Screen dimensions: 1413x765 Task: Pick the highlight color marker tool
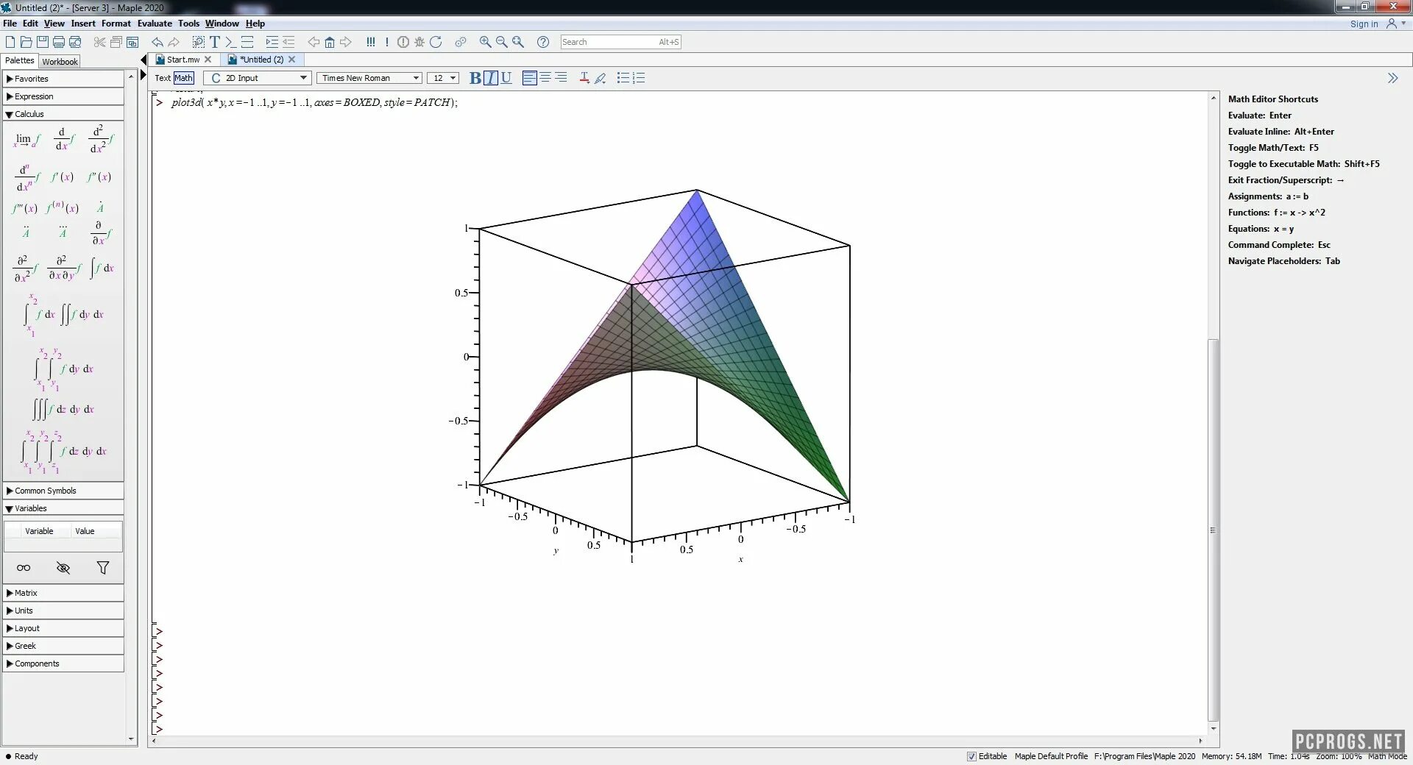(x=601, y=78)
